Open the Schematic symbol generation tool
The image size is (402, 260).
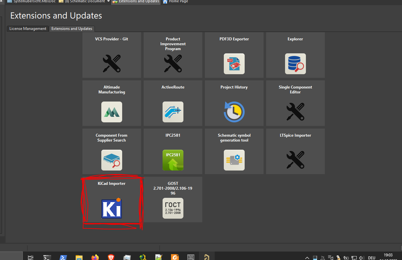234,151
